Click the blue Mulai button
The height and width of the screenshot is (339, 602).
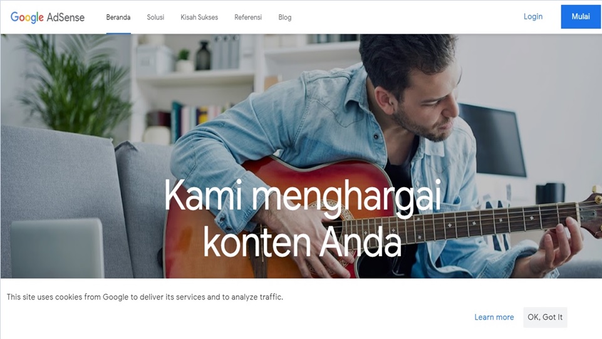tap(581, 16)
